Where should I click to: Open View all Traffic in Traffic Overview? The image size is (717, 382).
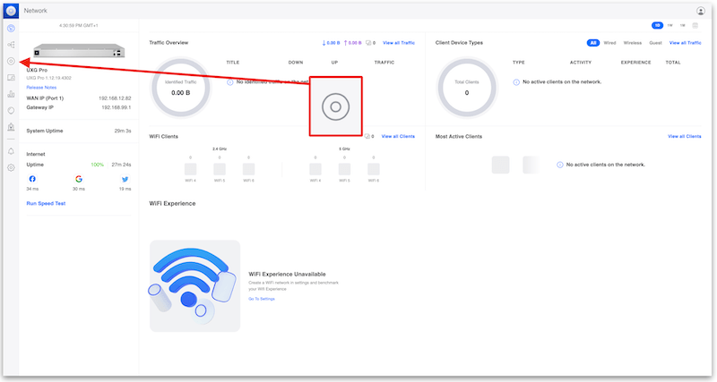[x=399, y=43]
